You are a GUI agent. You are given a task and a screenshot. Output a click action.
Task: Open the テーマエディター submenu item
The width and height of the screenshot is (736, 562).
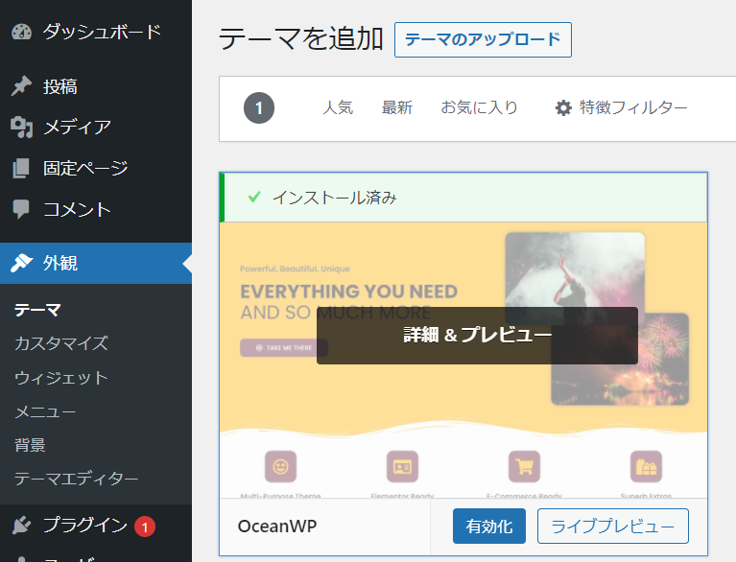76,479
